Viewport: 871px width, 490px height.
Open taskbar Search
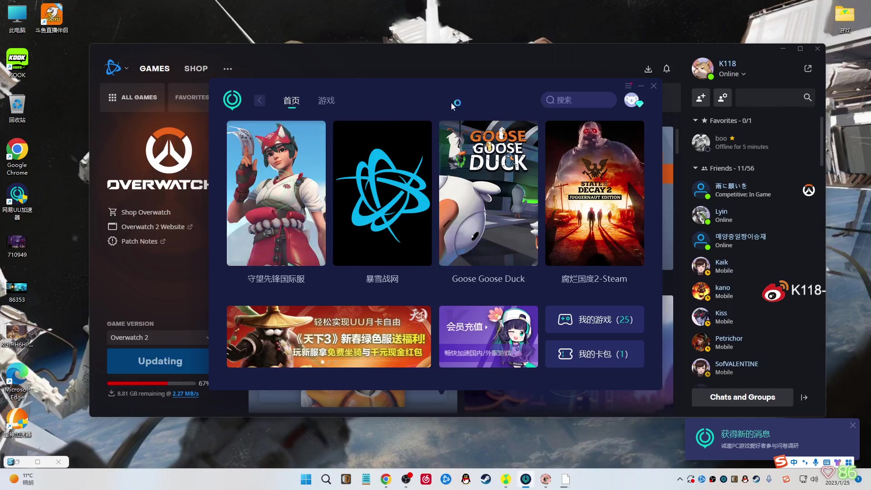pos(326,479)
